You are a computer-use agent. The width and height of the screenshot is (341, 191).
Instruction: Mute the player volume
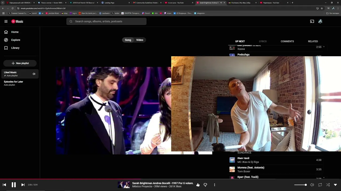[312, 185]
